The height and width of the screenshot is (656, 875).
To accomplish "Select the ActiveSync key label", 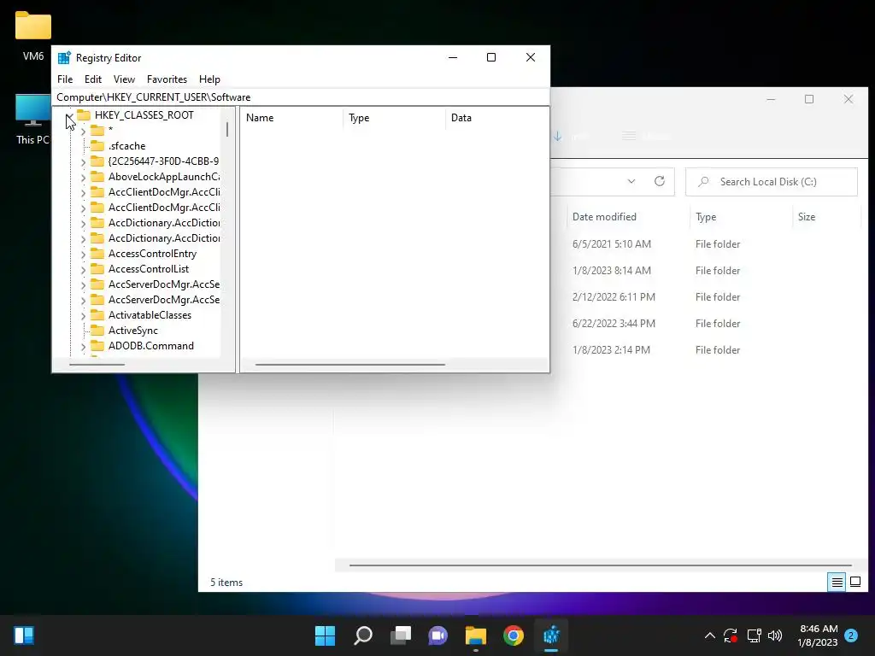I will 132,331.
